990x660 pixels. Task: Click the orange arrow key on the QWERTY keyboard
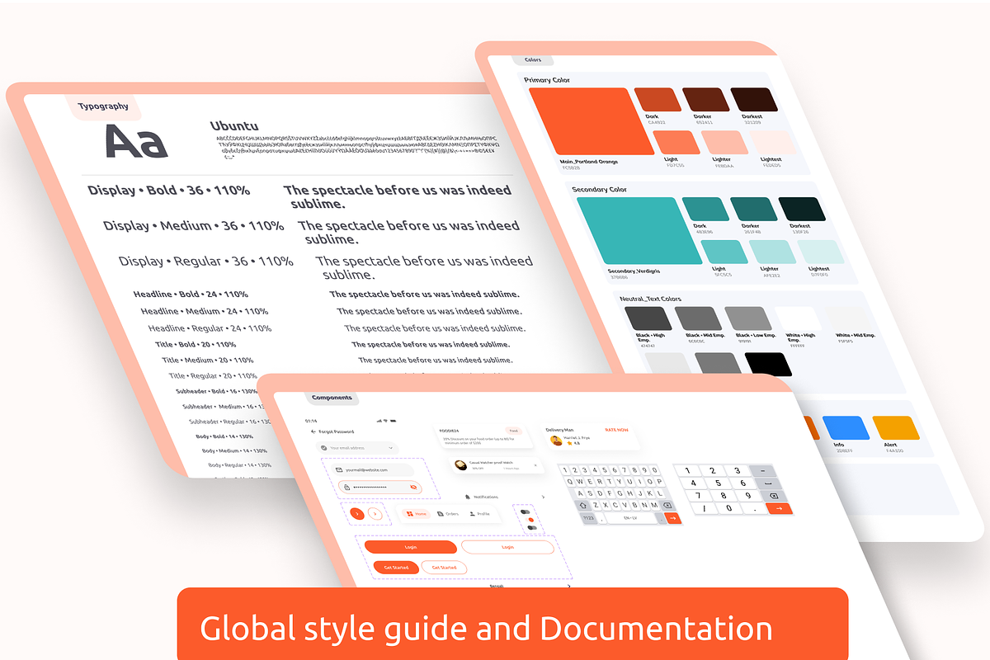[x=673, y=518]
